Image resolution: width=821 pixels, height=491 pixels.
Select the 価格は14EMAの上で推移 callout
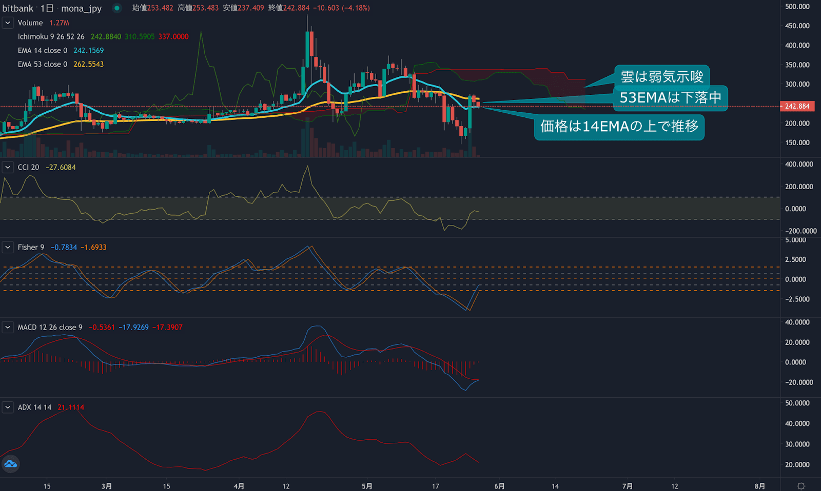(x=619, y=127)
